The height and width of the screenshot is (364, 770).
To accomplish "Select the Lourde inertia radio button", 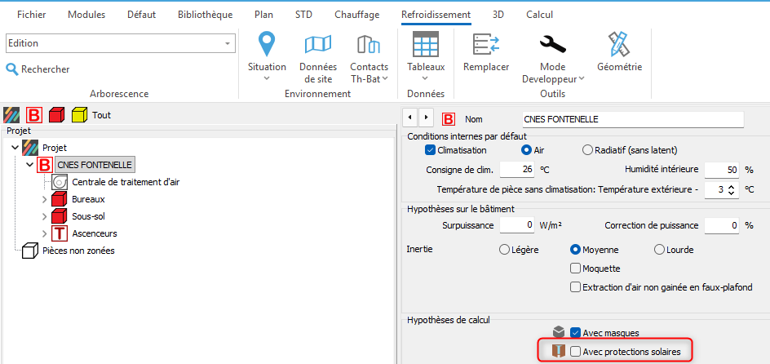I will [659, 250].
